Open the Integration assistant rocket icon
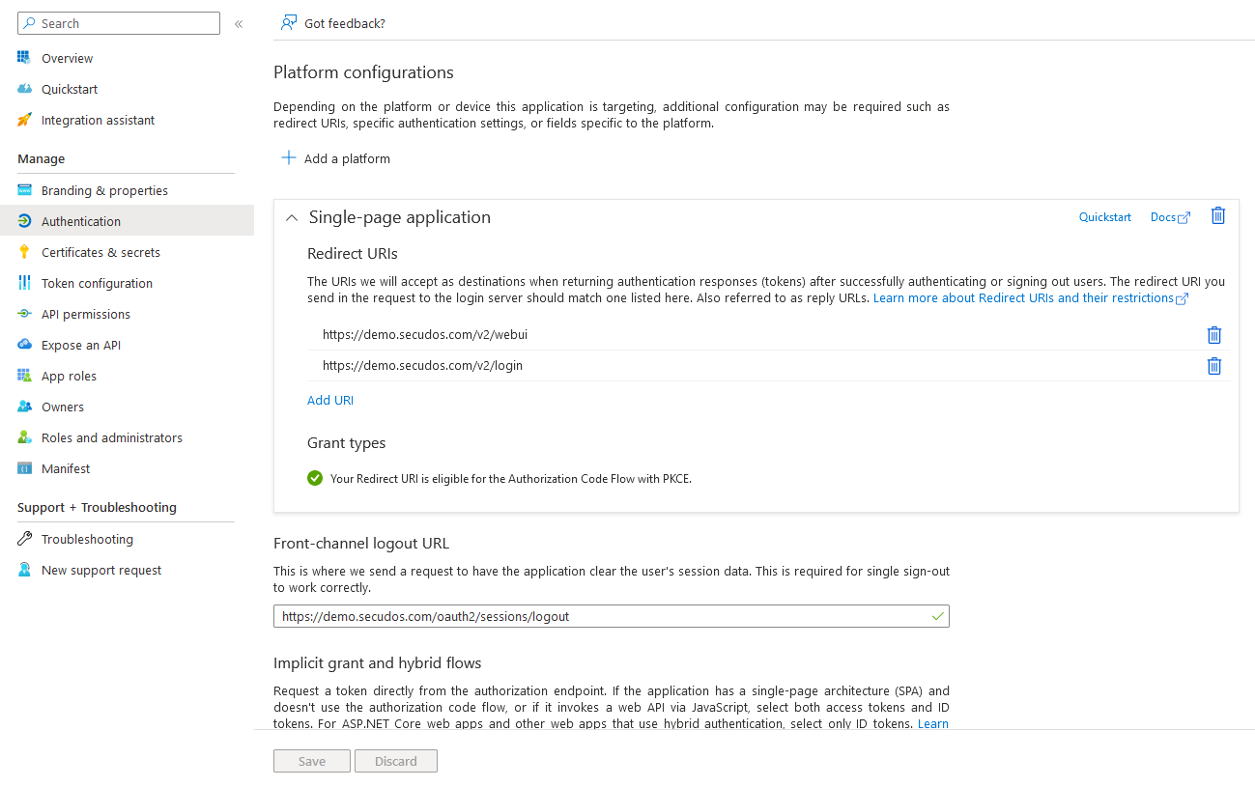Image resolution: width=1255 pixels, height=787 pixels. (24, 121)
